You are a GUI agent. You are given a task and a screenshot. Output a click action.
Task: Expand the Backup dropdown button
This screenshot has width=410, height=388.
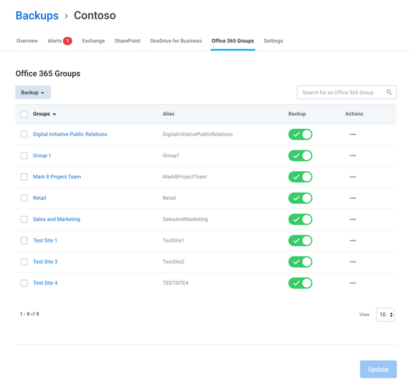33,92
